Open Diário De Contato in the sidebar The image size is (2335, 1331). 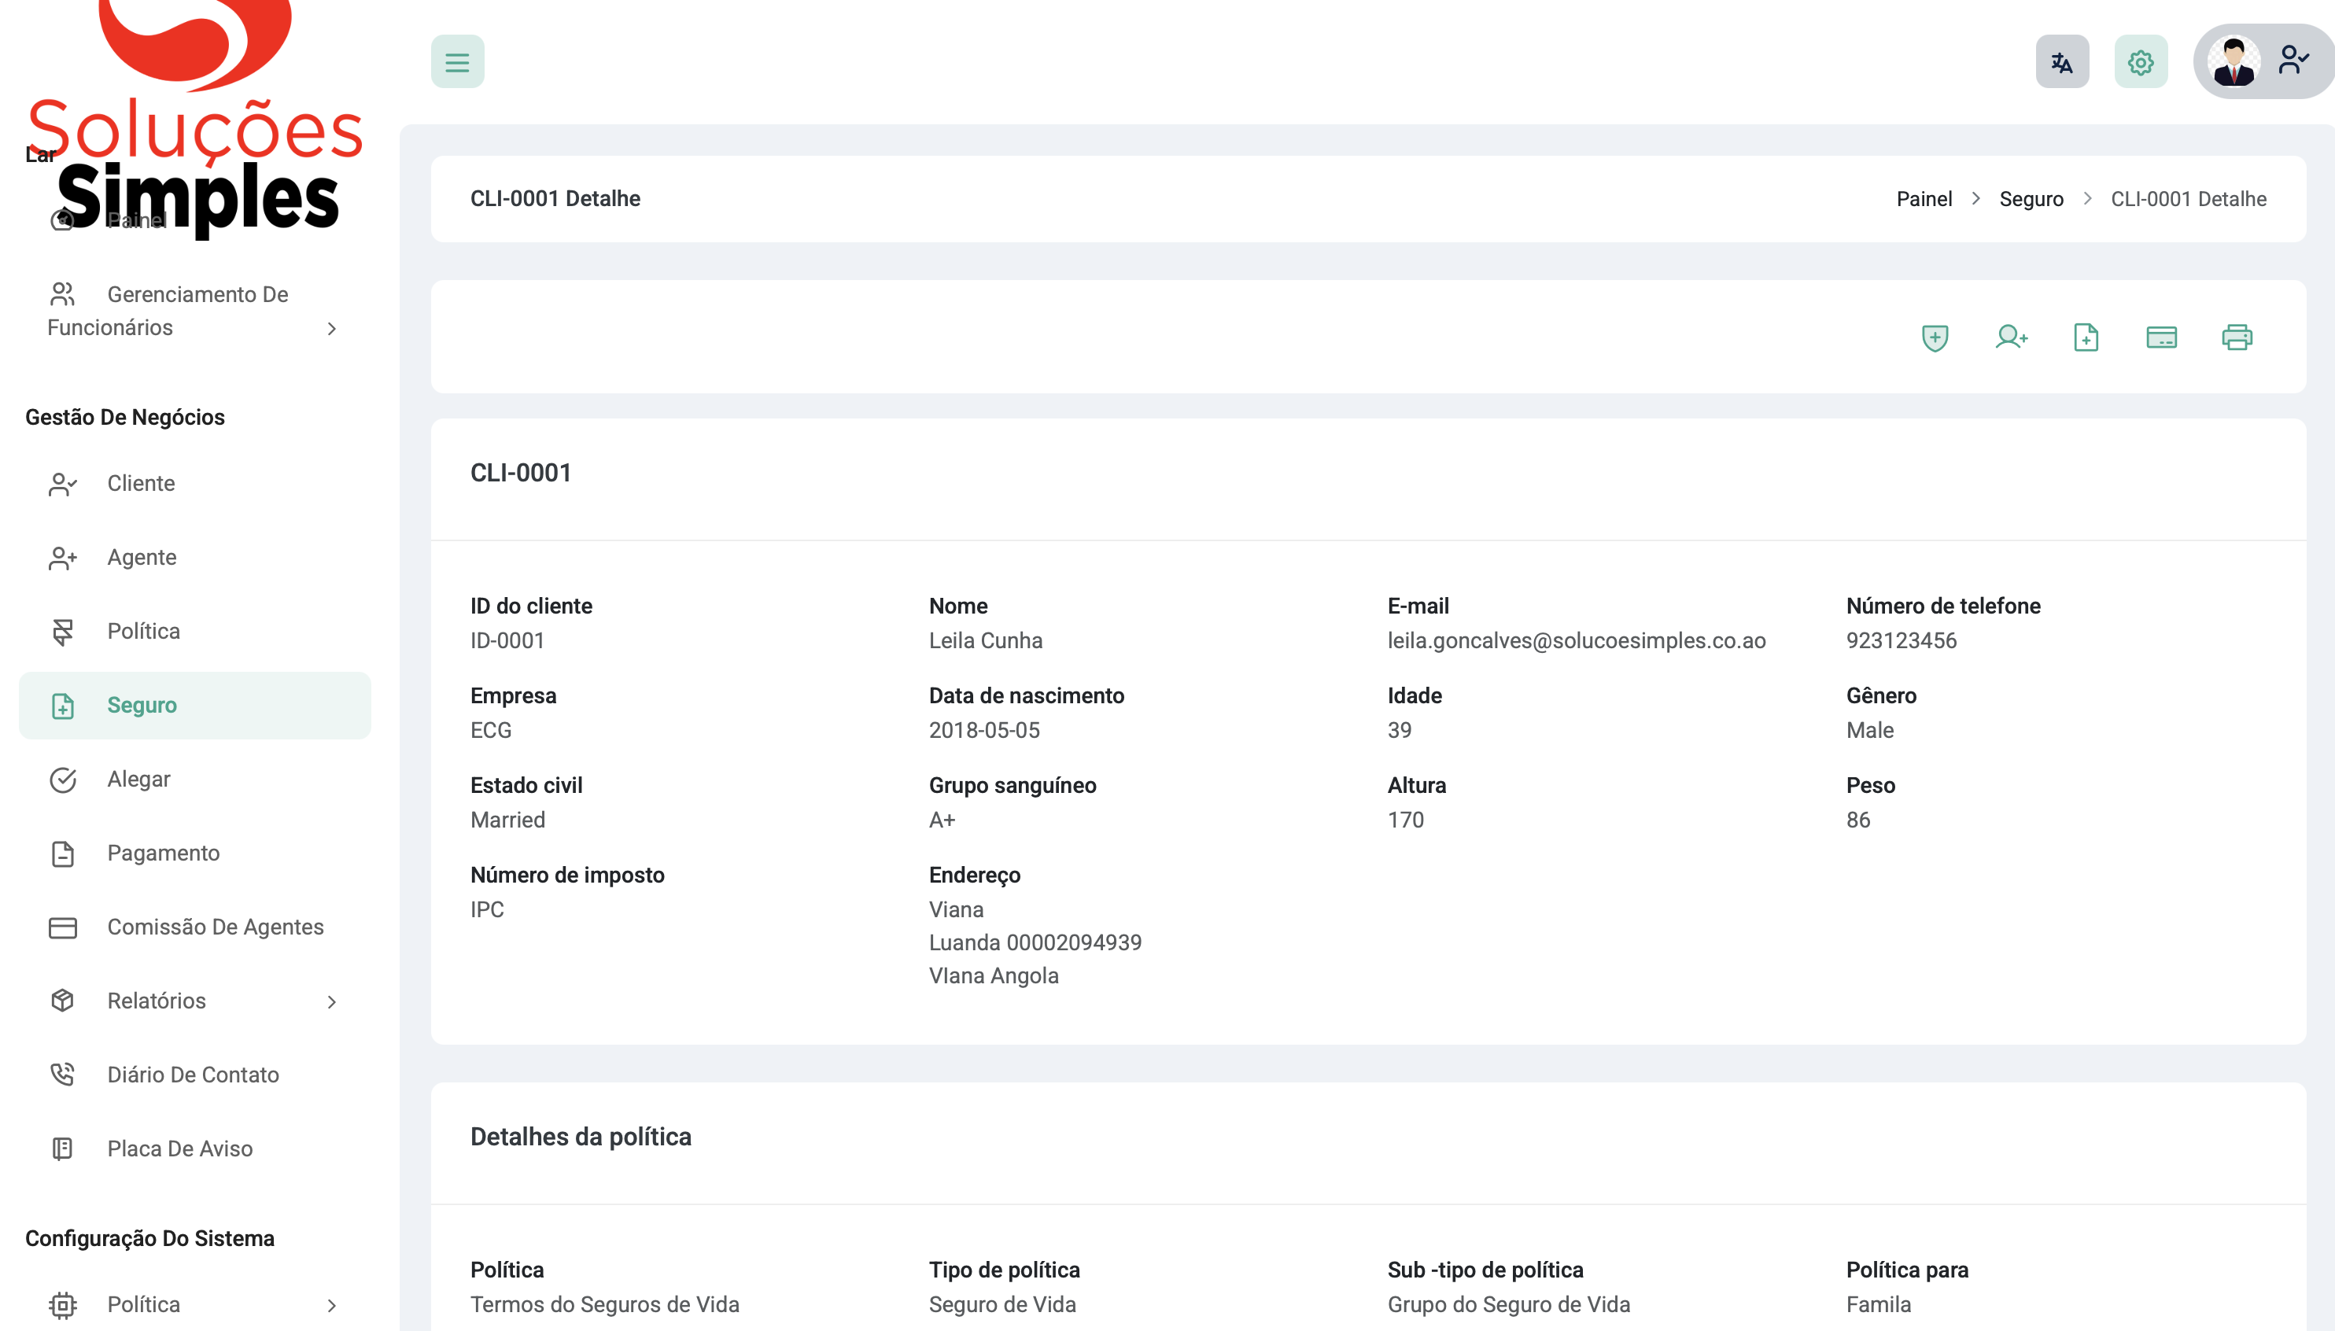pyautogui.click(x=192, y=1075)
